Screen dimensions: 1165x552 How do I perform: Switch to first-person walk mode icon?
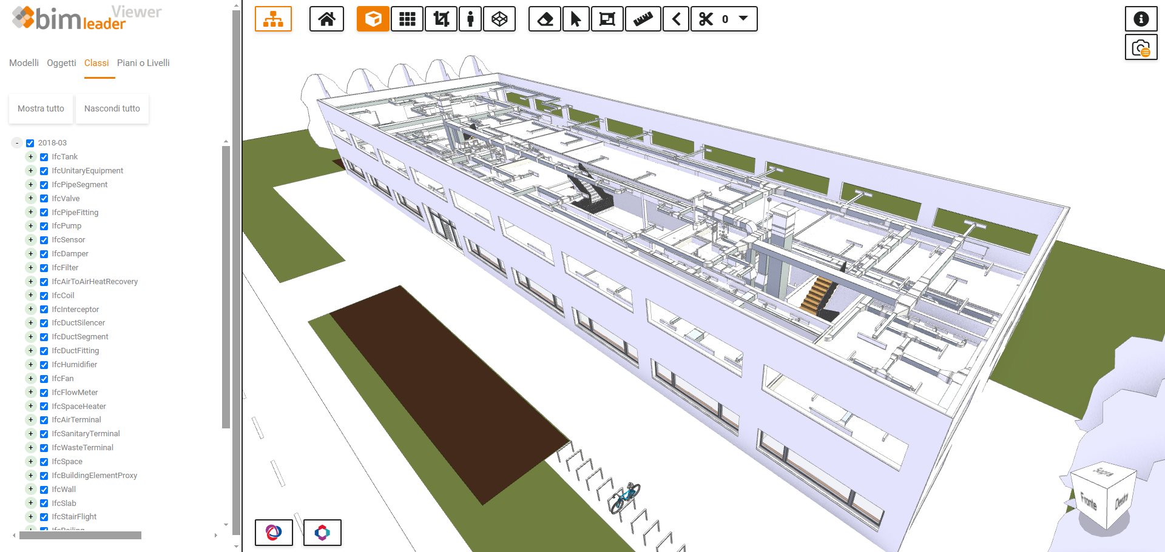click(470, 19)
